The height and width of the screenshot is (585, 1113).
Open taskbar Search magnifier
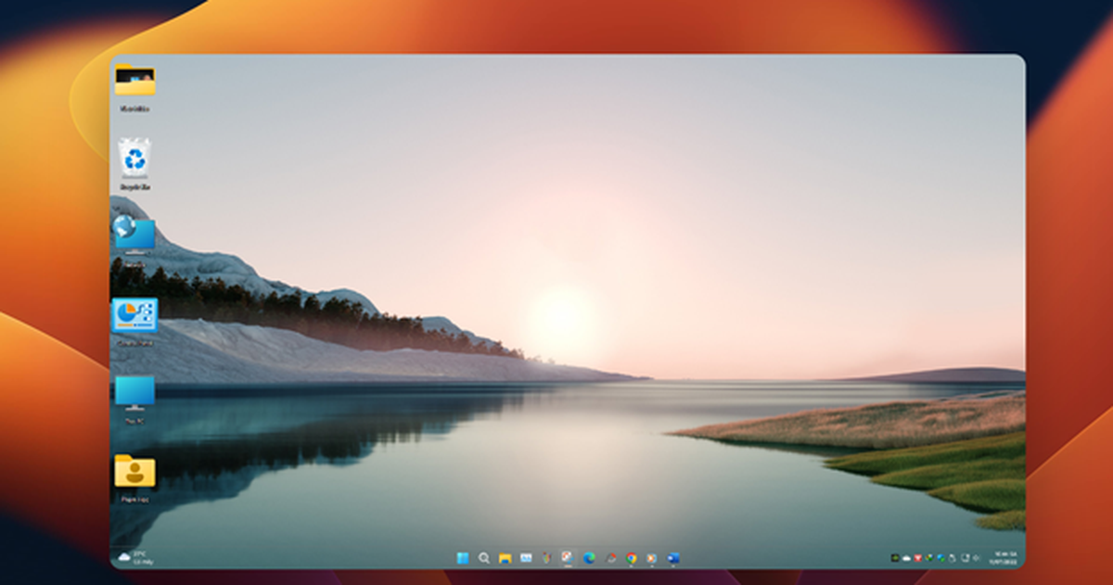pyautogui.click(x=484, y=558)
